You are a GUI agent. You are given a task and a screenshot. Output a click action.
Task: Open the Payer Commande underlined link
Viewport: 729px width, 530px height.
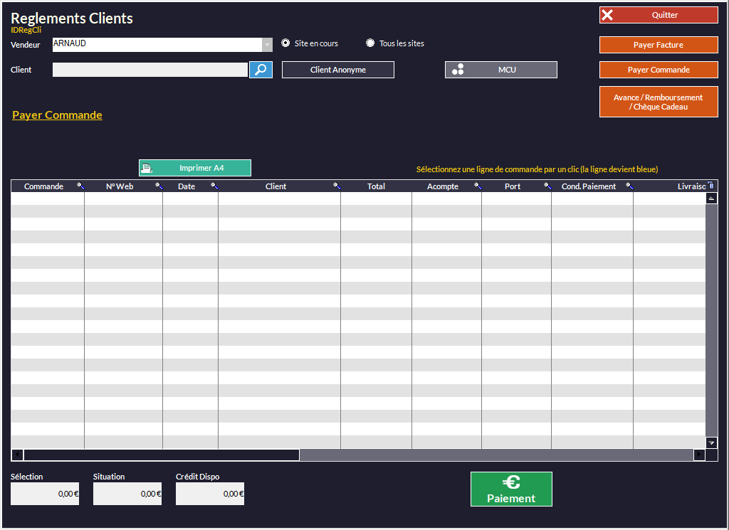57,115
